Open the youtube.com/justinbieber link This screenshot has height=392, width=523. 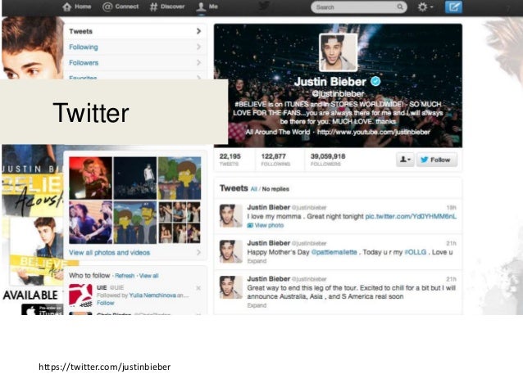tap(374, 132)
